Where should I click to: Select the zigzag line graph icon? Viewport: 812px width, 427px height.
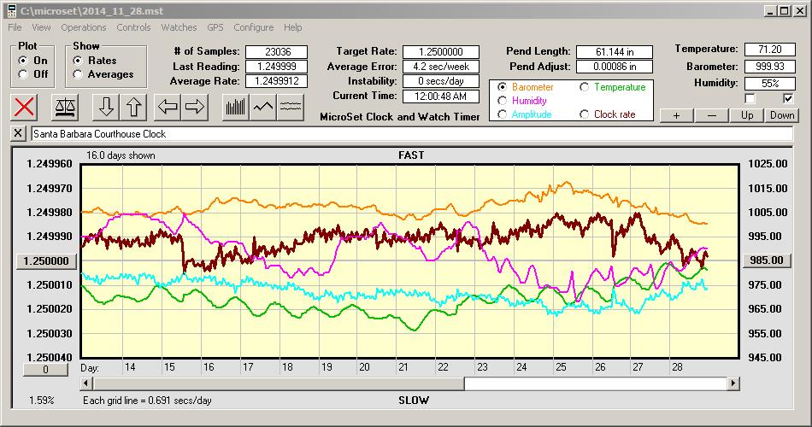tap(263, 107)
